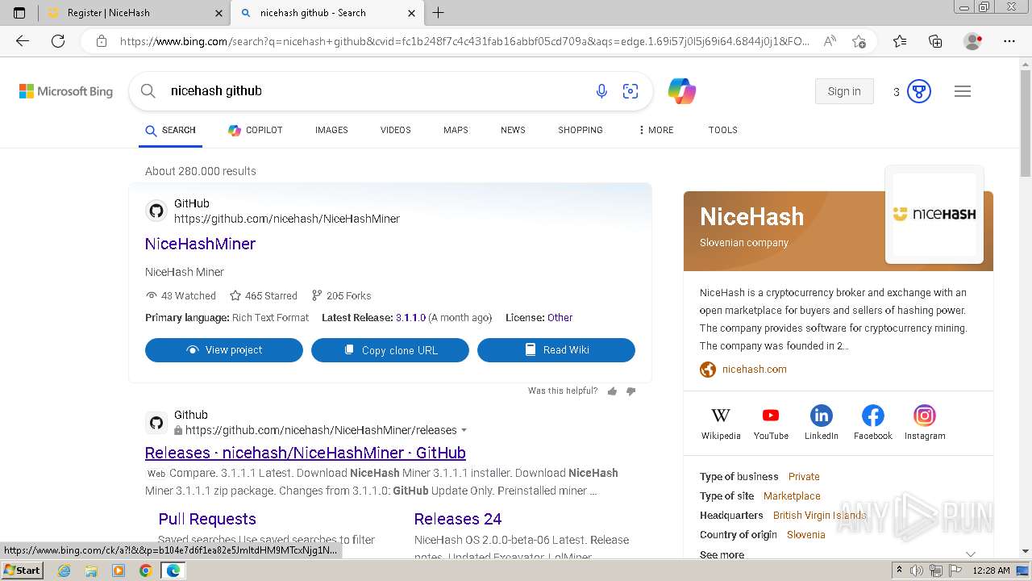Switch to the COPILOT tab
This screenshot has width=1032, height=581.
pyautogui.click(x=256, y=130)
